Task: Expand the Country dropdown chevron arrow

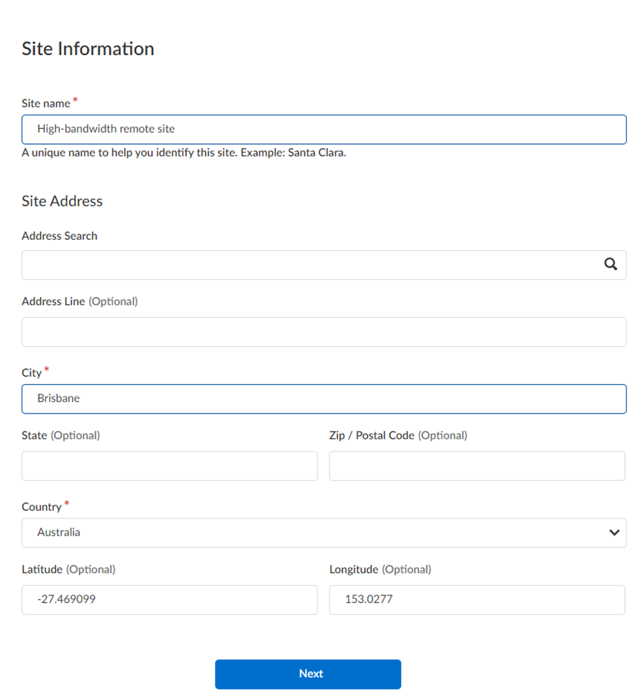Action: point(614,533)
